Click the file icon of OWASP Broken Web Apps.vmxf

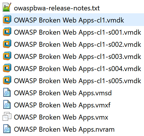(7, 105)
